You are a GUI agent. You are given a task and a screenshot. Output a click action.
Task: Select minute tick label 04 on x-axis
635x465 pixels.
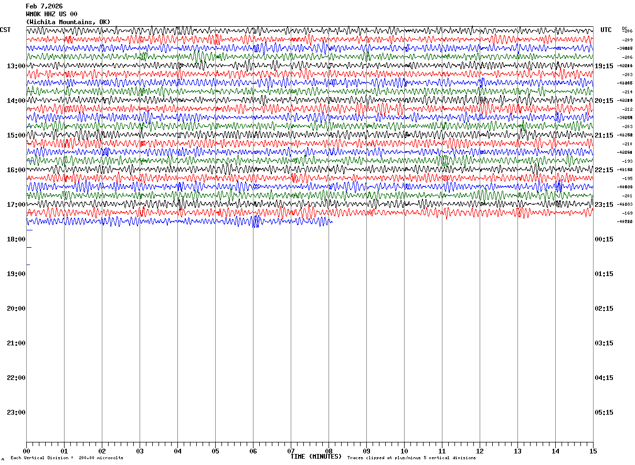177,451
